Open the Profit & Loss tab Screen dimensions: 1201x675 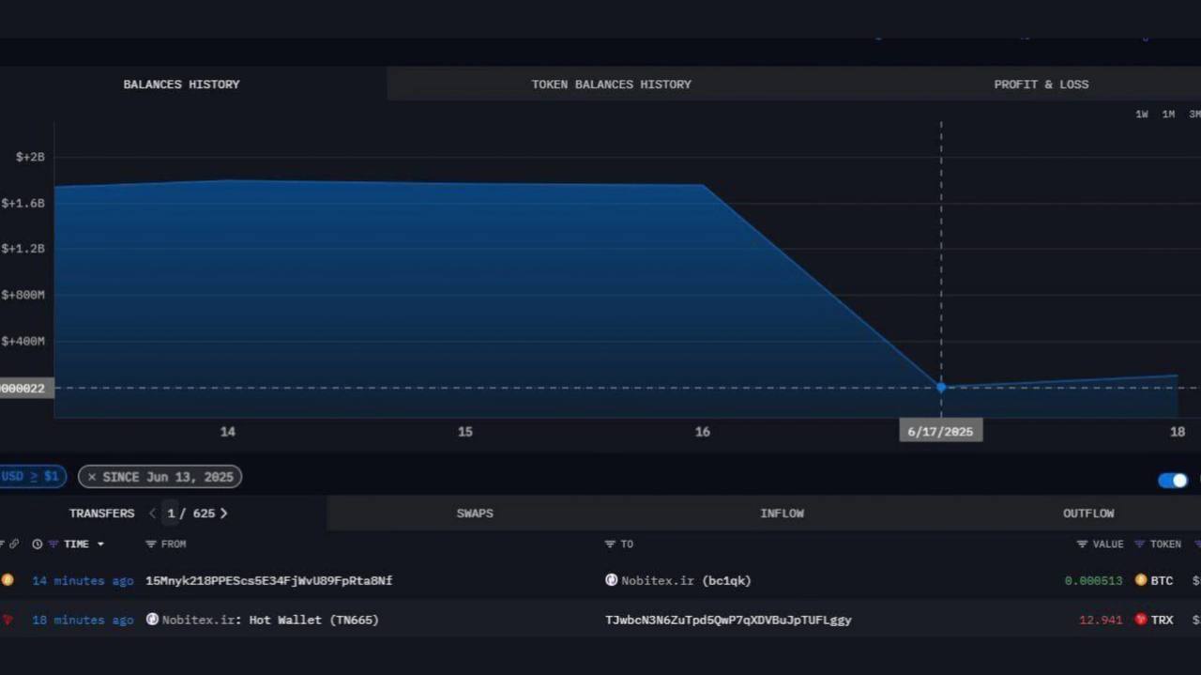tap(1041, 84)
